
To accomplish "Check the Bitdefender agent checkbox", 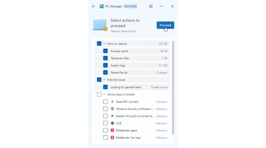I will 105,130.
